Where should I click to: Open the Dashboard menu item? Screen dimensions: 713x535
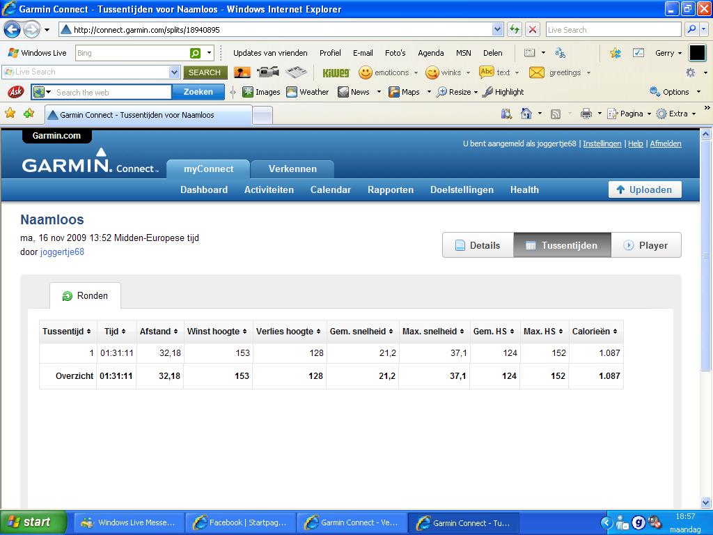[x=204, y=189]
